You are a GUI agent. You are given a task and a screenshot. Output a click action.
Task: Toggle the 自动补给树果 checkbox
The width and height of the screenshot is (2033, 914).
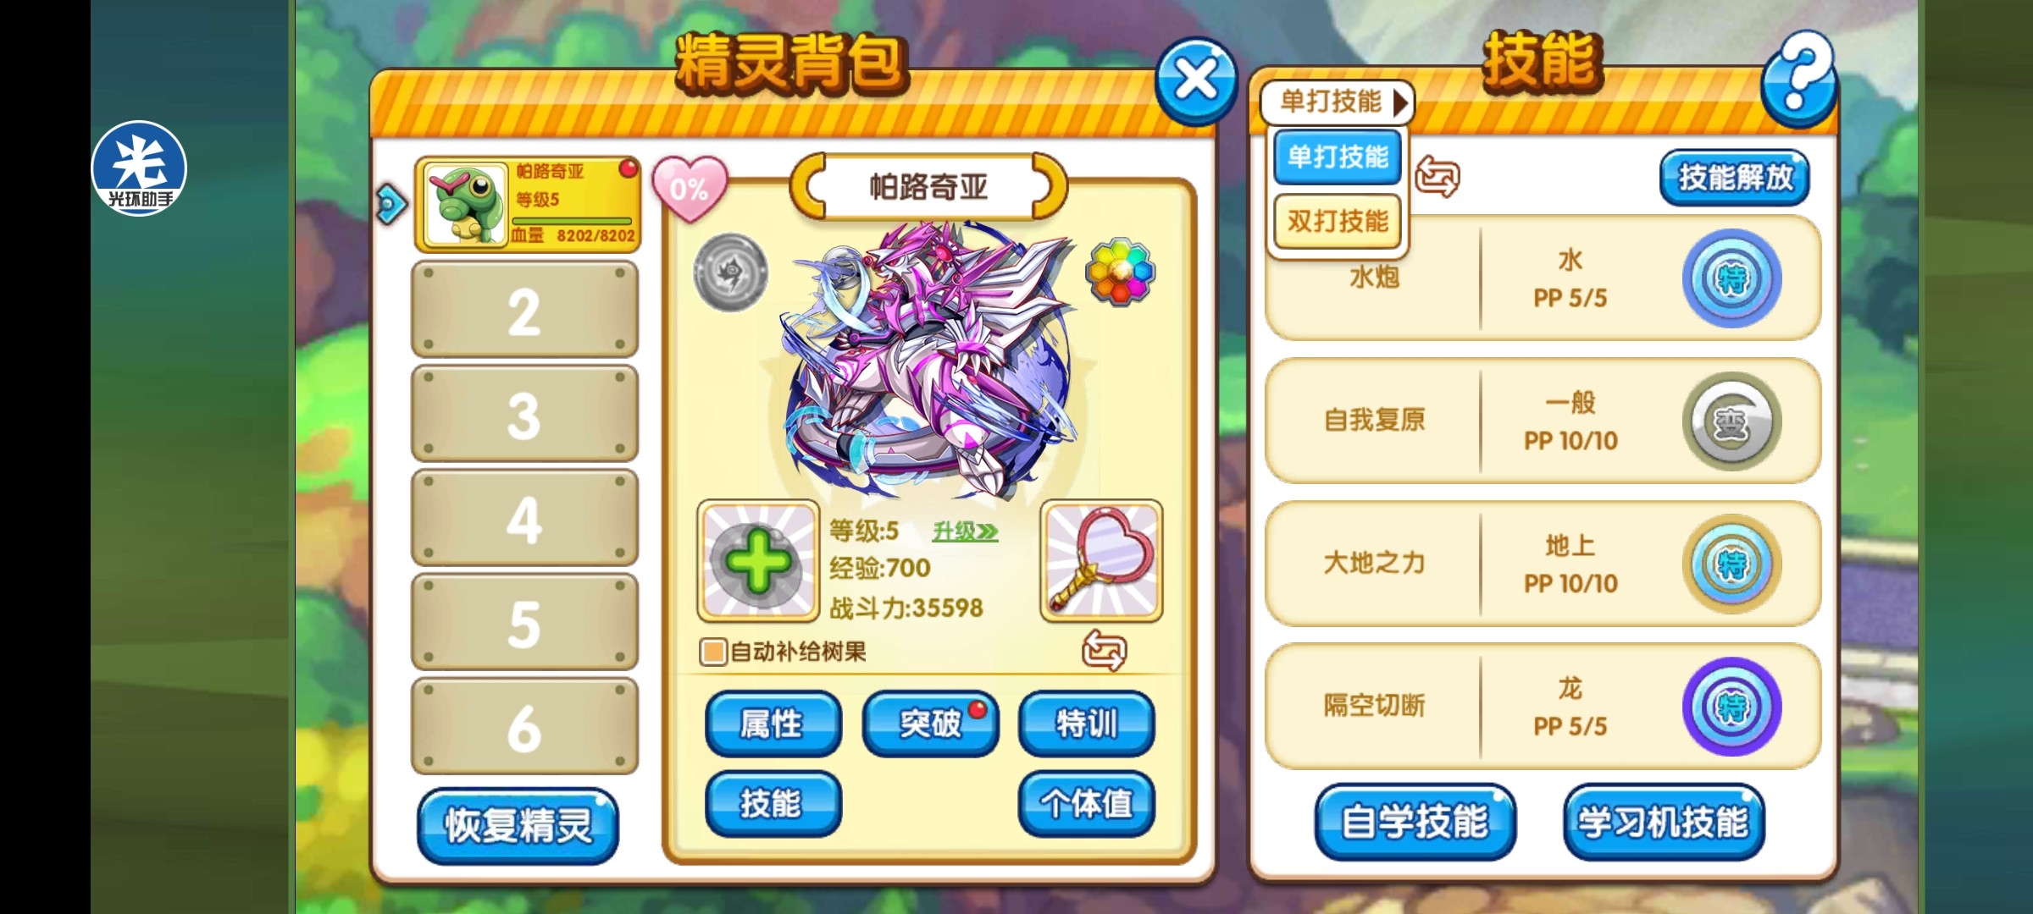(x=712, y=652)
